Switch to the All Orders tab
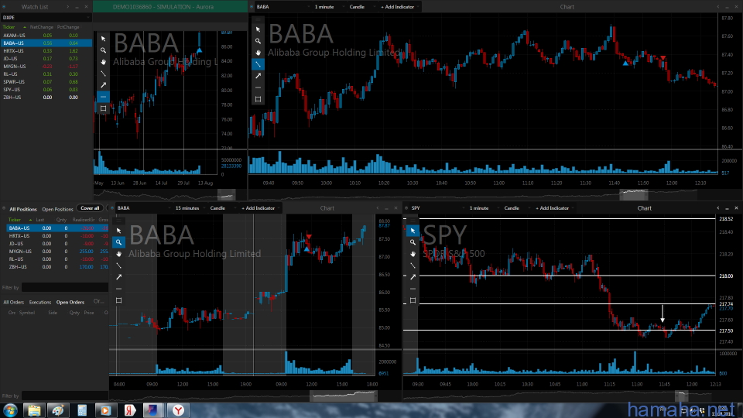 pyautogui.click(x=14, y=302)
